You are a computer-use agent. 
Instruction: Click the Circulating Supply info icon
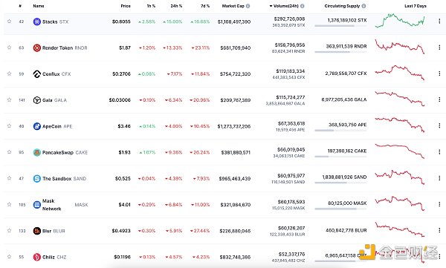tap(363, 6)
